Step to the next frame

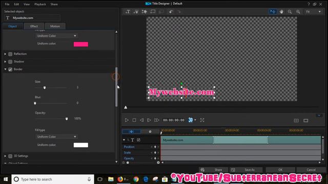click(x=149, y=120)
